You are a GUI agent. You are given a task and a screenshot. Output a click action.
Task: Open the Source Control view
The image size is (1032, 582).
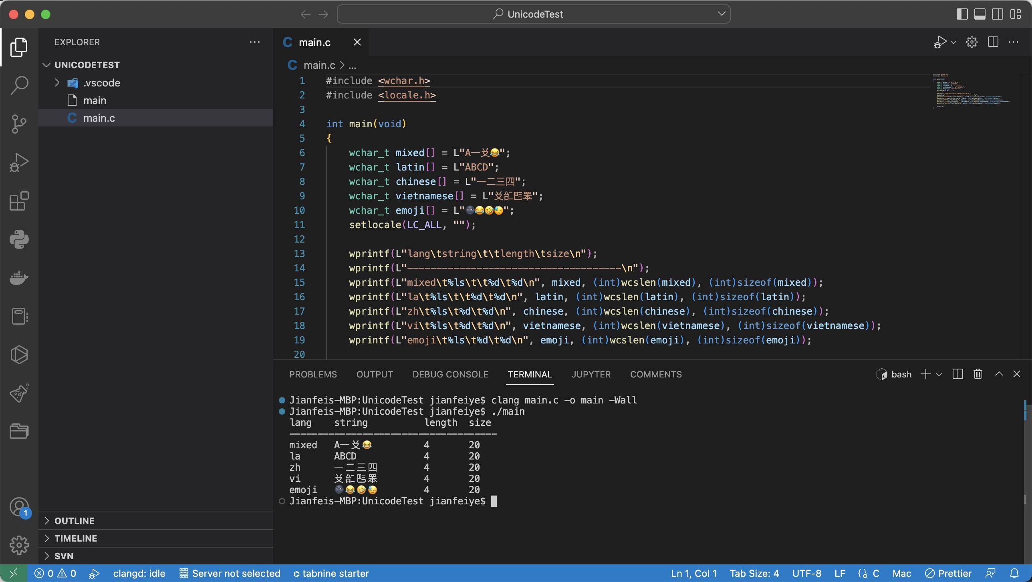coord(19,124)
